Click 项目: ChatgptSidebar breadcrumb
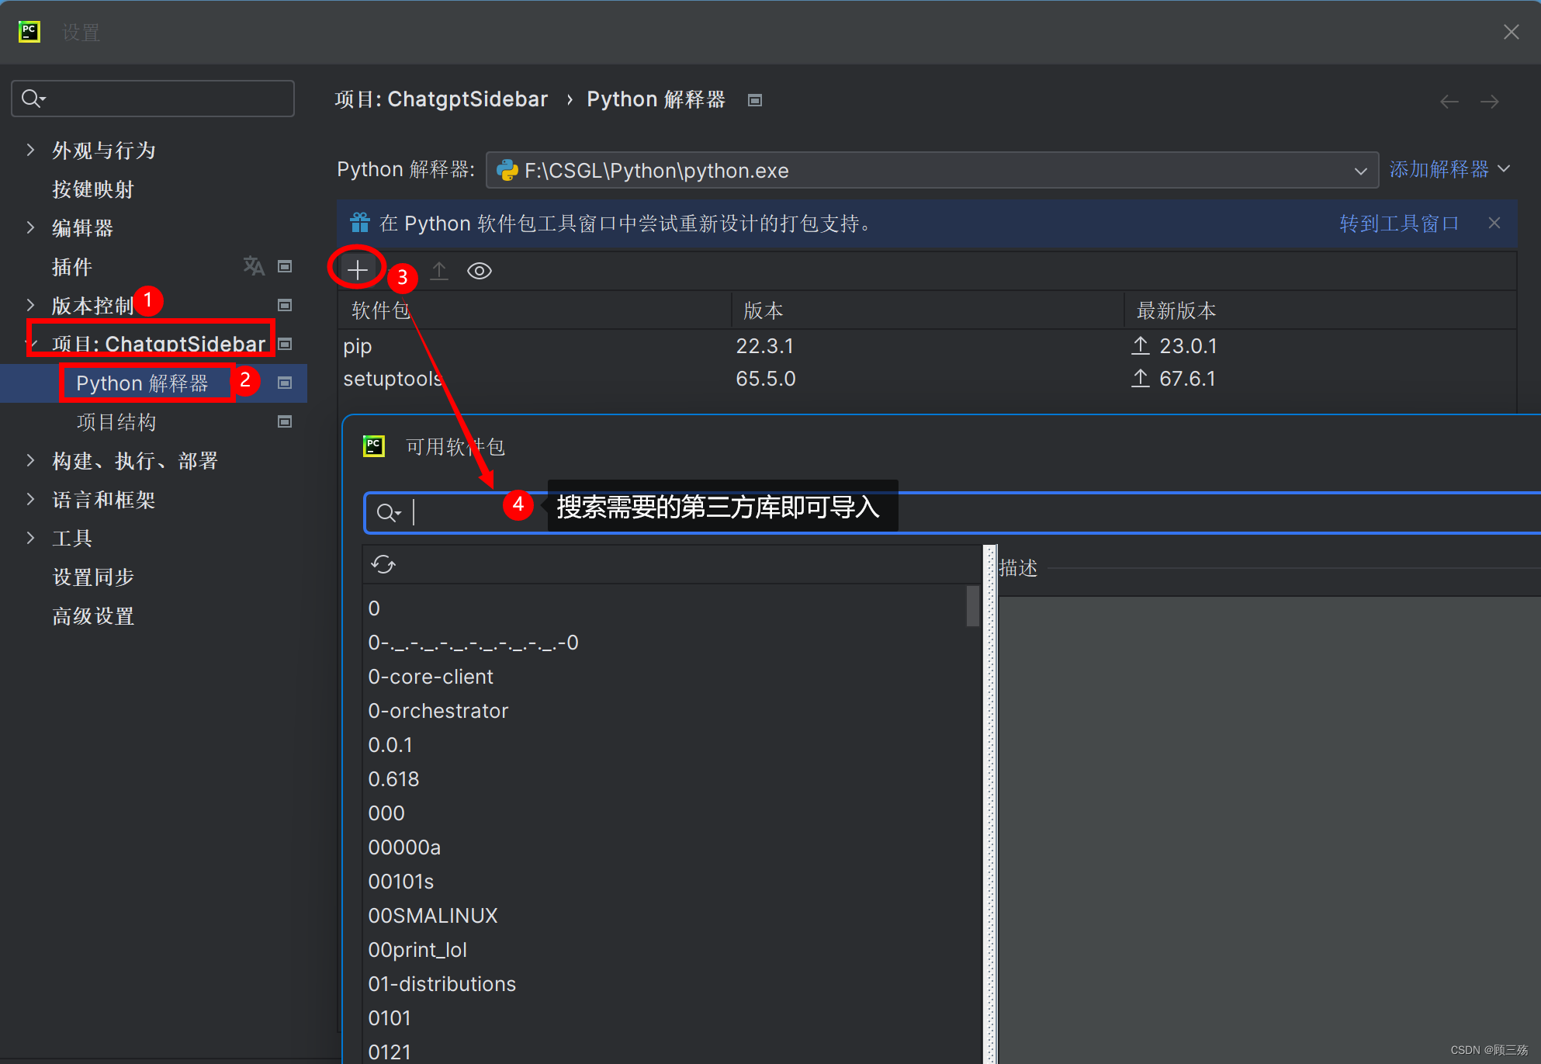The height and width of the screenshot is (1064, 1541). (x=441, y=99)
